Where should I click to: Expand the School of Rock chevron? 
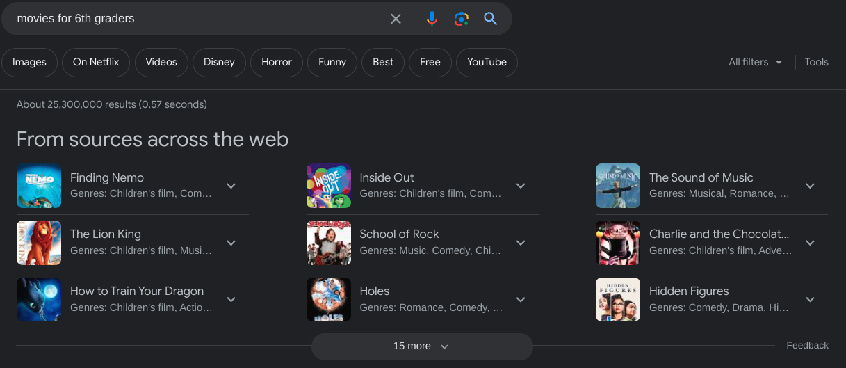521,243
